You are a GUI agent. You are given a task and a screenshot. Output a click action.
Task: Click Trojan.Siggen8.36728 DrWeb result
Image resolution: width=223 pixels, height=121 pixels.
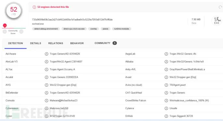181,116
